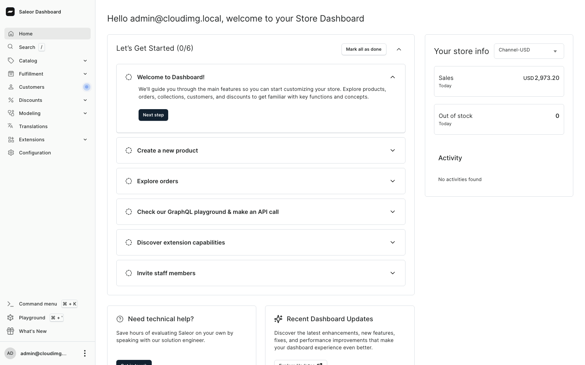
Task: Click the Saleor logo icon
Action: (x=10, y=12)
